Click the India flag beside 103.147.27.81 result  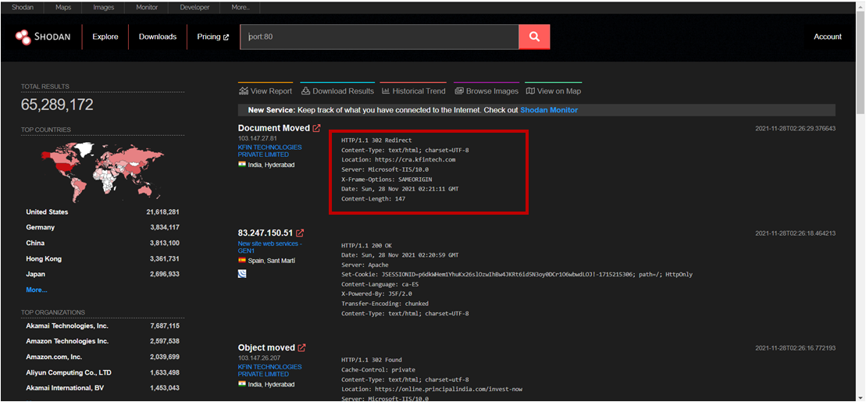tap(242, 165)
